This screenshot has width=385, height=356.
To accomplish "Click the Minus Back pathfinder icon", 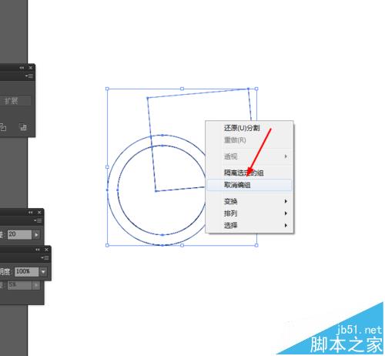I will pos(23,127).
